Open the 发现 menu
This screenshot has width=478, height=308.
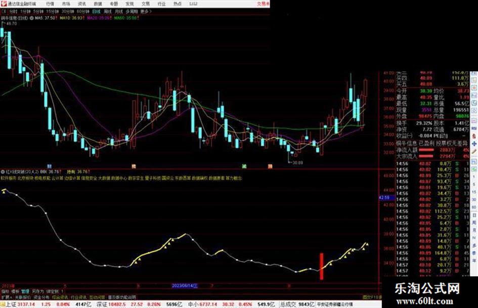[129, 4]
